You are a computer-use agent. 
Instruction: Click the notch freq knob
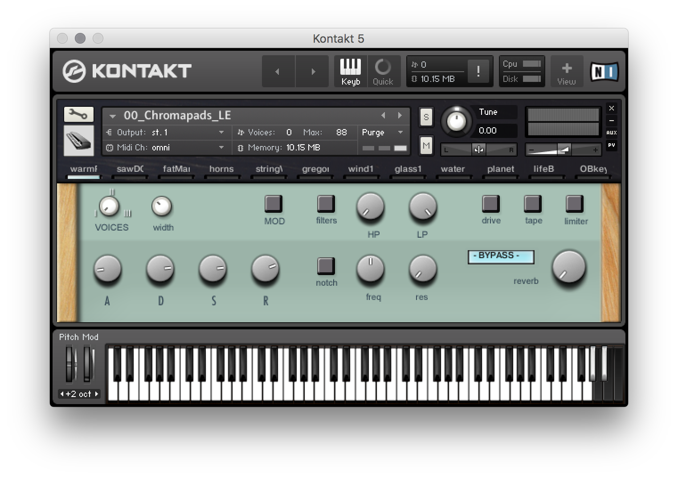370,269
